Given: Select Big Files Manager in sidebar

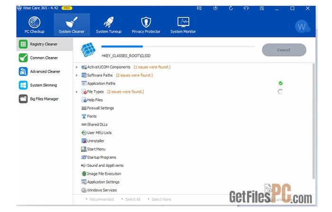Looking at the screenshot, I should tap(45, 99).
